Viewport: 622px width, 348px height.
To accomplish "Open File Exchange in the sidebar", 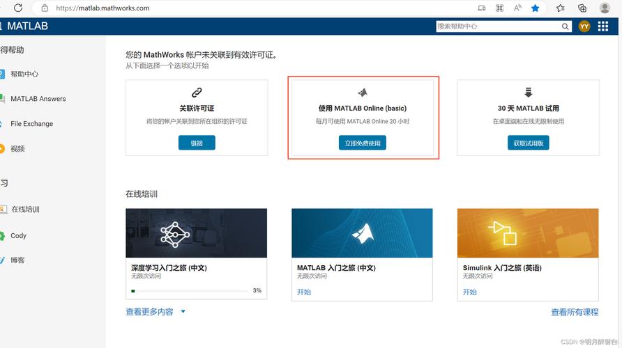I will click(32, 123).
